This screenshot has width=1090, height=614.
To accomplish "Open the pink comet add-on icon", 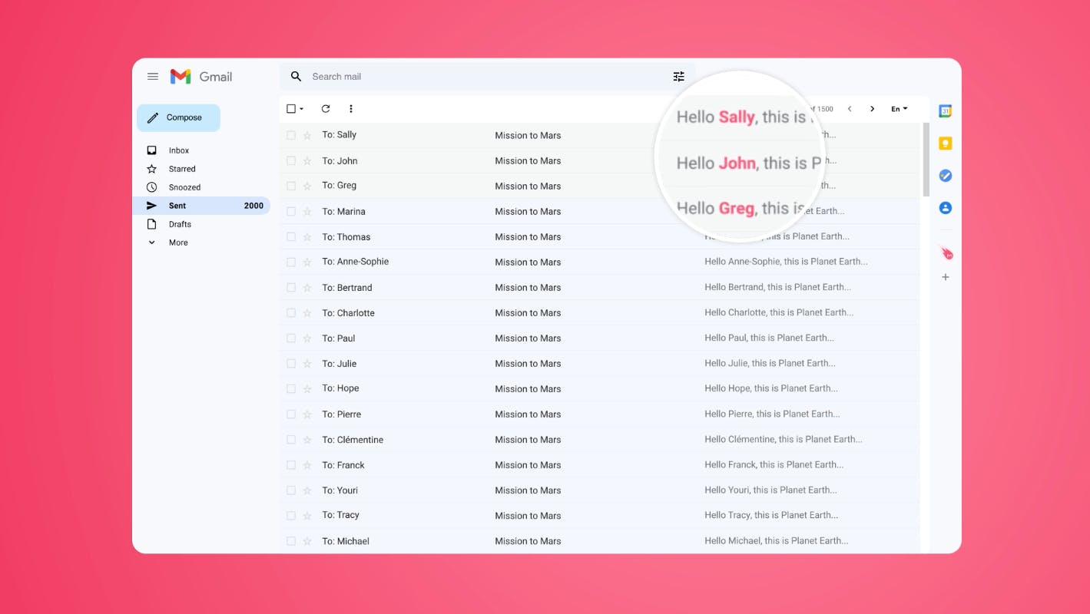I will point(946,253).
